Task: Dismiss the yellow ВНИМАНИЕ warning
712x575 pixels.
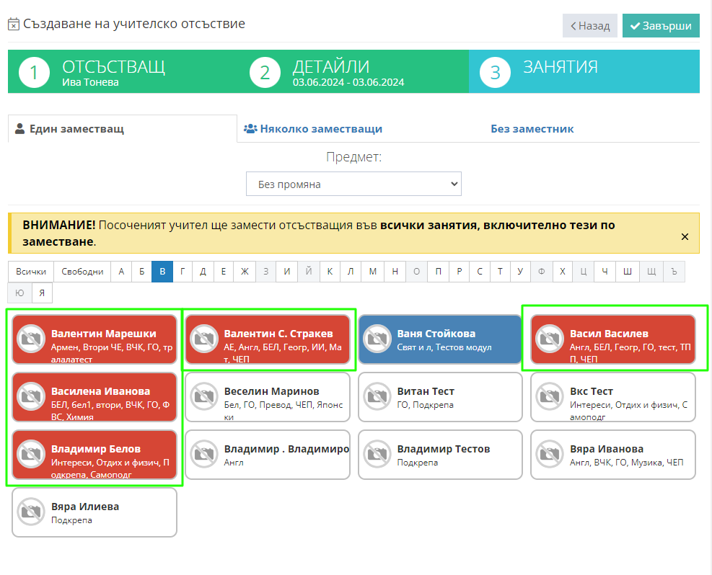Action: tap(685, 236)
